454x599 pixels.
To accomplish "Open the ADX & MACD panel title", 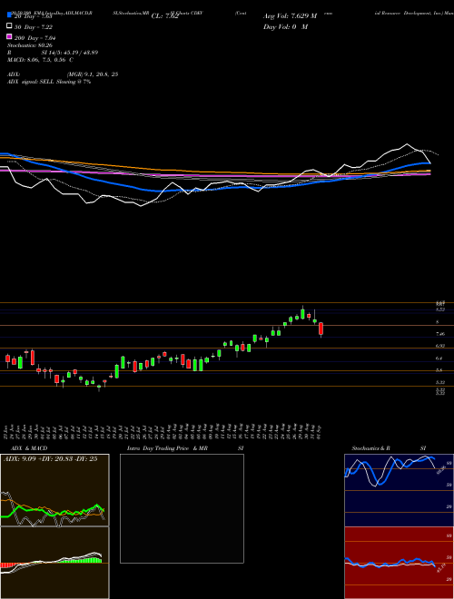I will tap(29, 448).
